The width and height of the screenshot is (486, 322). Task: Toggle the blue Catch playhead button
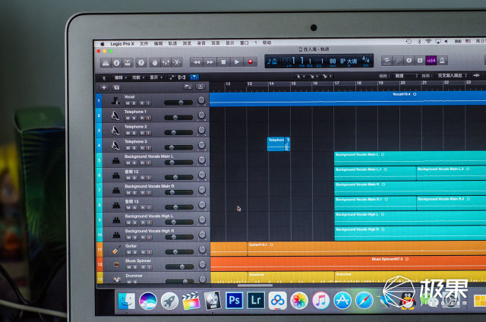pos(194,77)
